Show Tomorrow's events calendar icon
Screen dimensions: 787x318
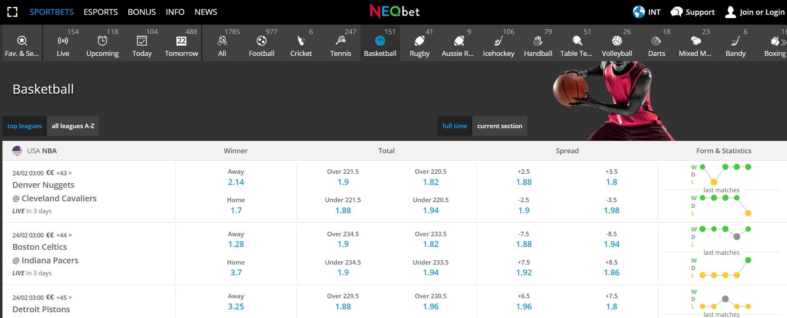pos(181,41)
